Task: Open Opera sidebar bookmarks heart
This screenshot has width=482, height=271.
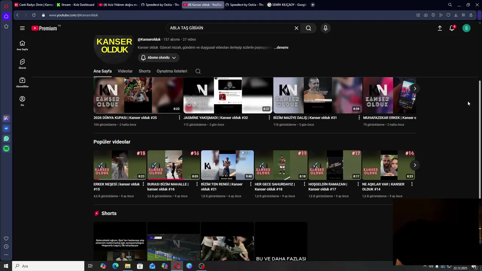Action: tap(6, 239)
